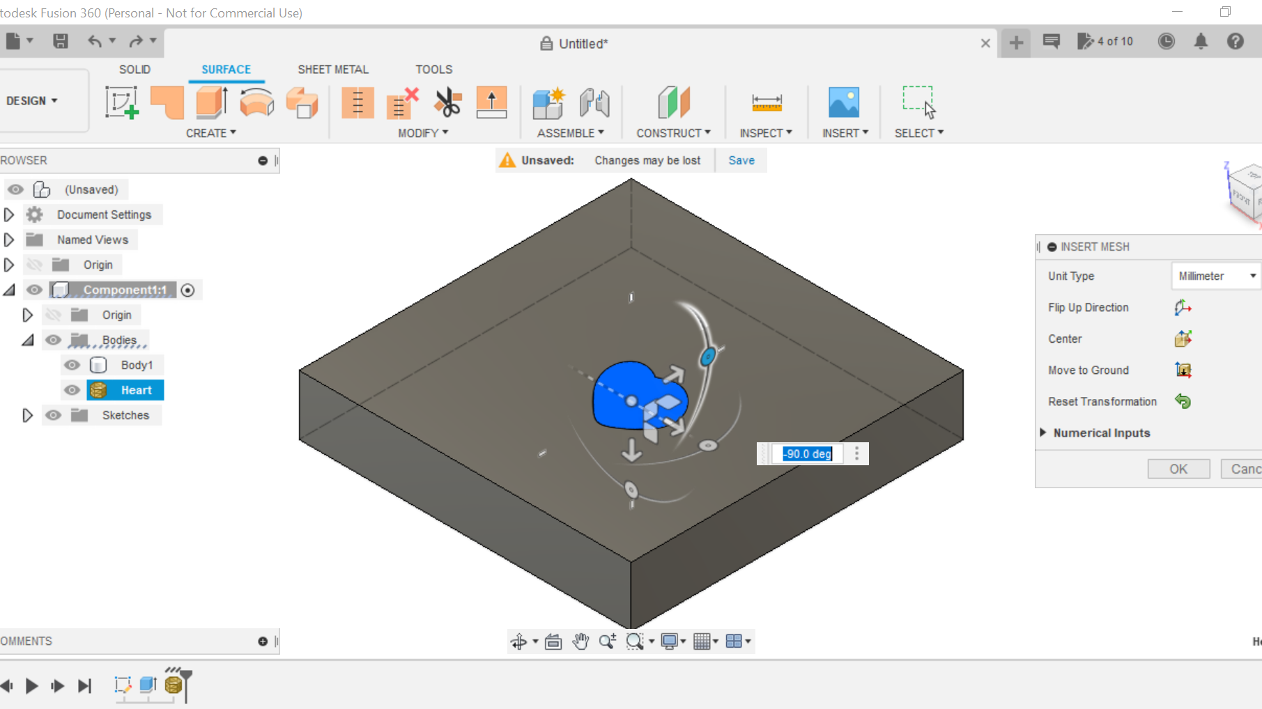Screen dimensions: 1262x709
Task: Click the Delete Face icon
Action: pos(403,103)
